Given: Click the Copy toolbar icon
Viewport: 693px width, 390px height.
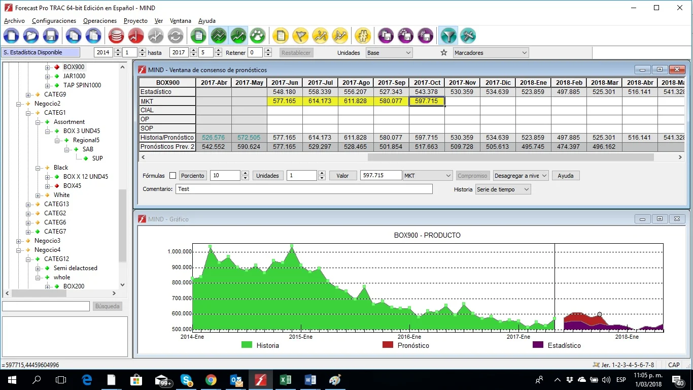Looking at the screenshot, I should click(x=74, y=36).
